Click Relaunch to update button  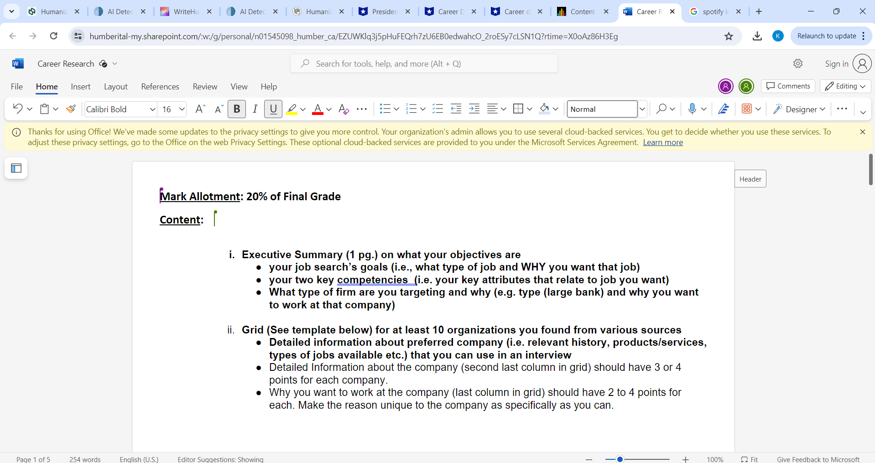tap(827, 36)
